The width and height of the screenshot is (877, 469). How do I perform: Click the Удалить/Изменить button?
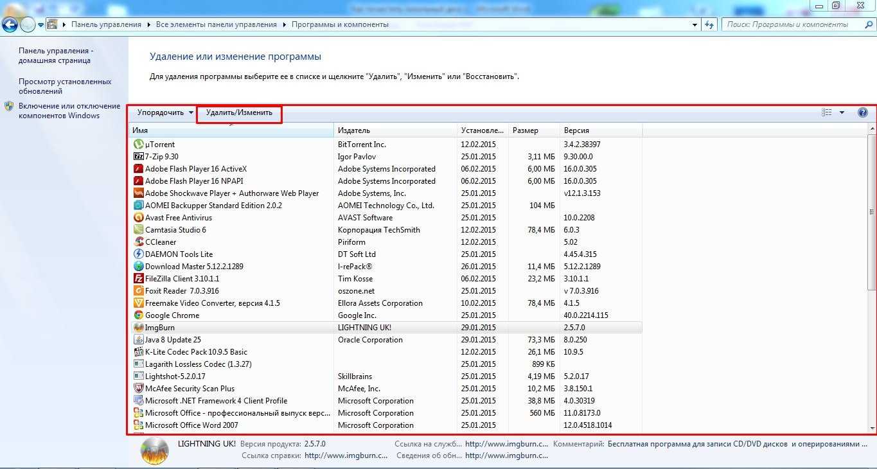point(239,112)
